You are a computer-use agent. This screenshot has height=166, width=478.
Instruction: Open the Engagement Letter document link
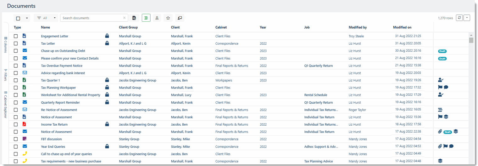(x=55, y=36)
